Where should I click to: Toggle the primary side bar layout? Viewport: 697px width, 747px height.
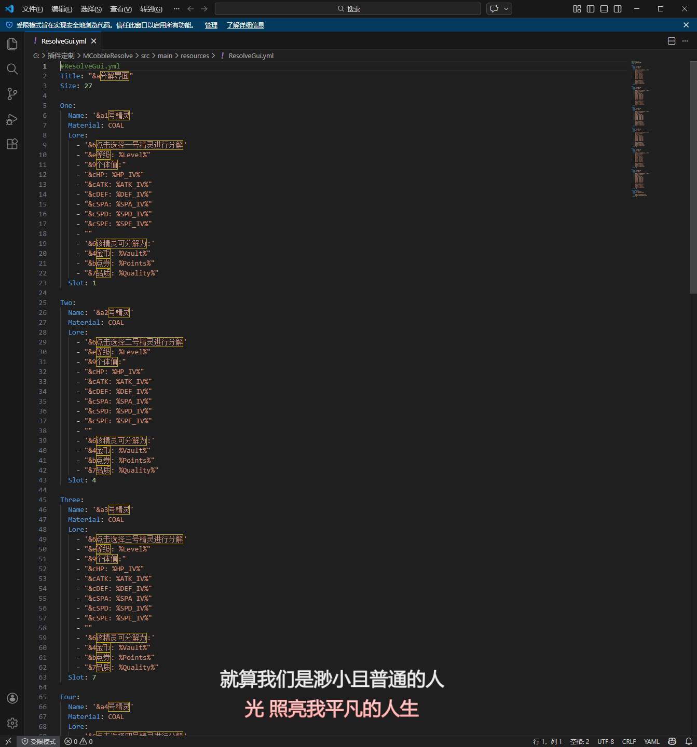click(x=591, y=9)
